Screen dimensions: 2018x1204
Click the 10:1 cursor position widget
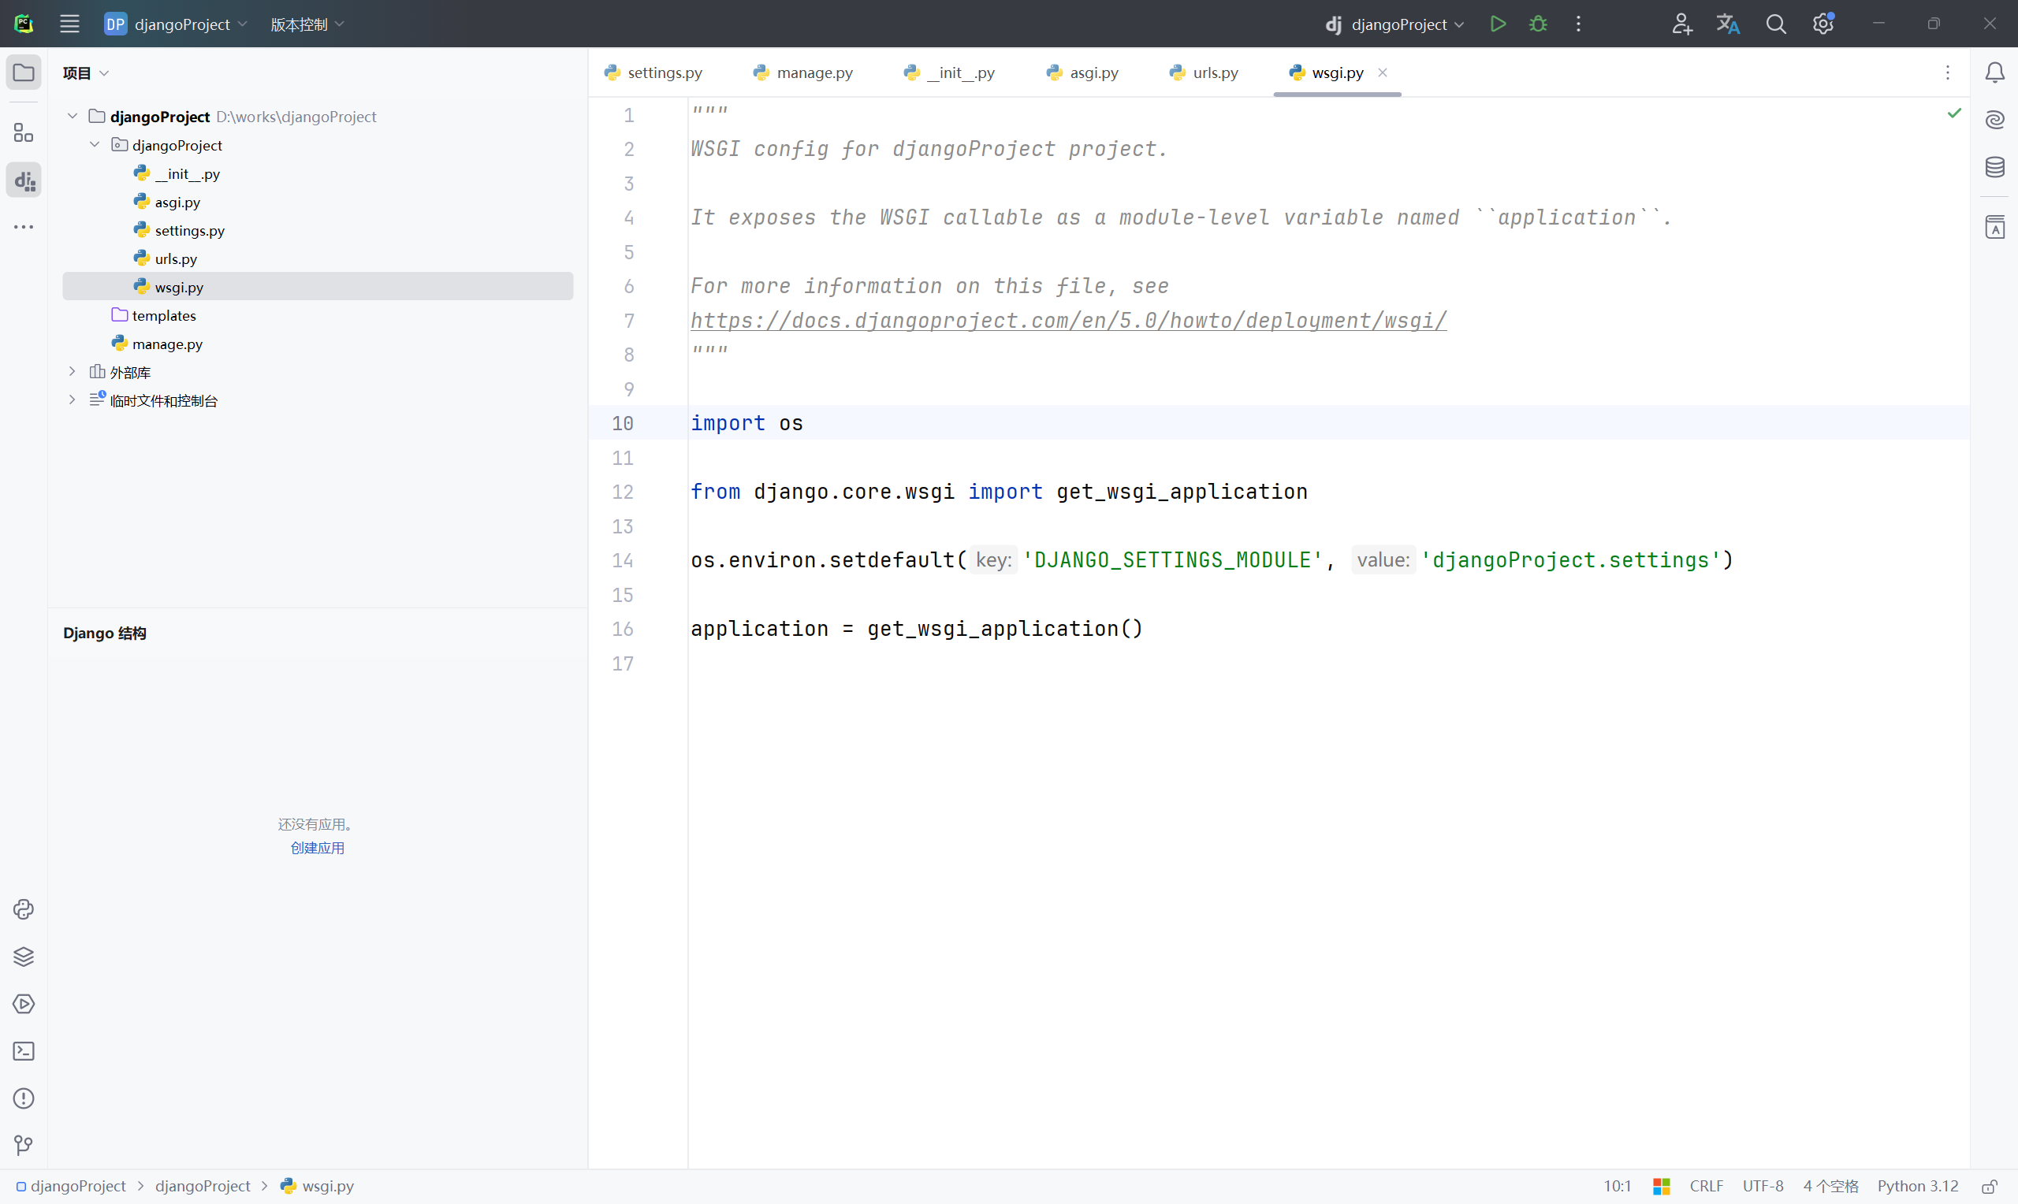point(1617,1186)
